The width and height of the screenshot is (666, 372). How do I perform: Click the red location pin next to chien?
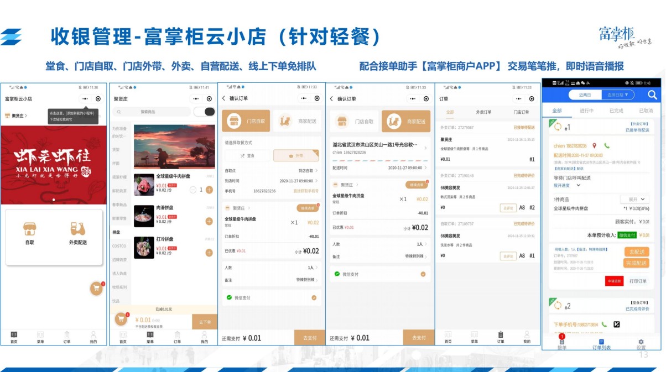pyautogui.click(x=594, y=146)
